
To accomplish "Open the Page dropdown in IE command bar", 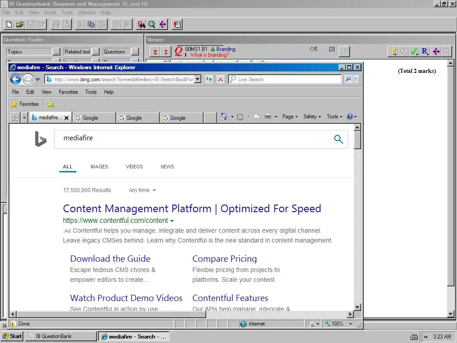I will (290, 117).
